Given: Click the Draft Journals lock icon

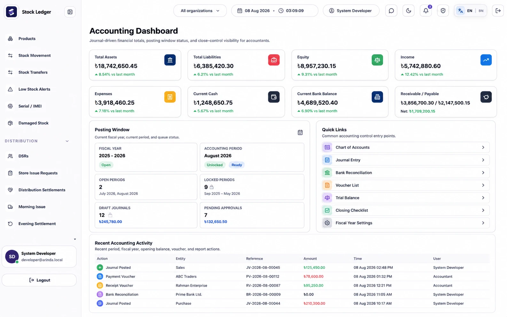Looking at the screenshot, I should [x=110, y=215].
